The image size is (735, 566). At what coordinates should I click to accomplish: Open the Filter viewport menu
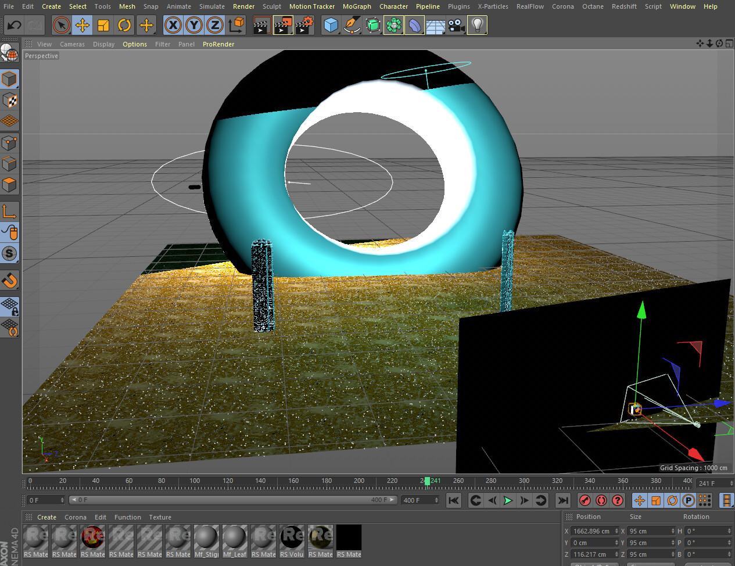[x=163, y=44]
